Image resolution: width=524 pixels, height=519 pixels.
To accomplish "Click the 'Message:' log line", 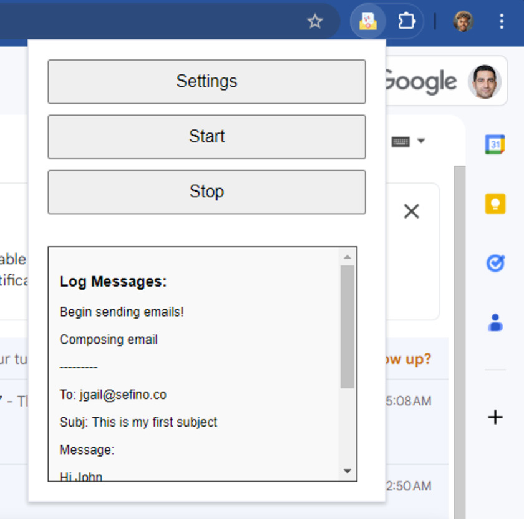I will click(x=87, y=450).
